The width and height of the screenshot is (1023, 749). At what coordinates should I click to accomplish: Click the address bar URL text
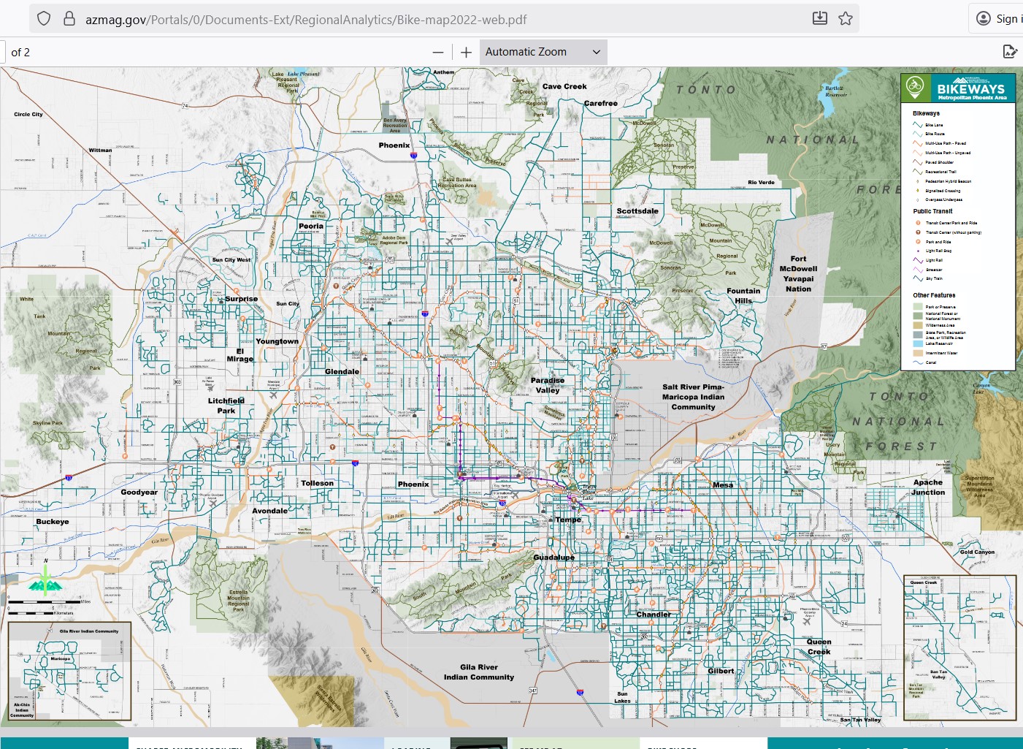pyautogui.click(x=306, y=20)
